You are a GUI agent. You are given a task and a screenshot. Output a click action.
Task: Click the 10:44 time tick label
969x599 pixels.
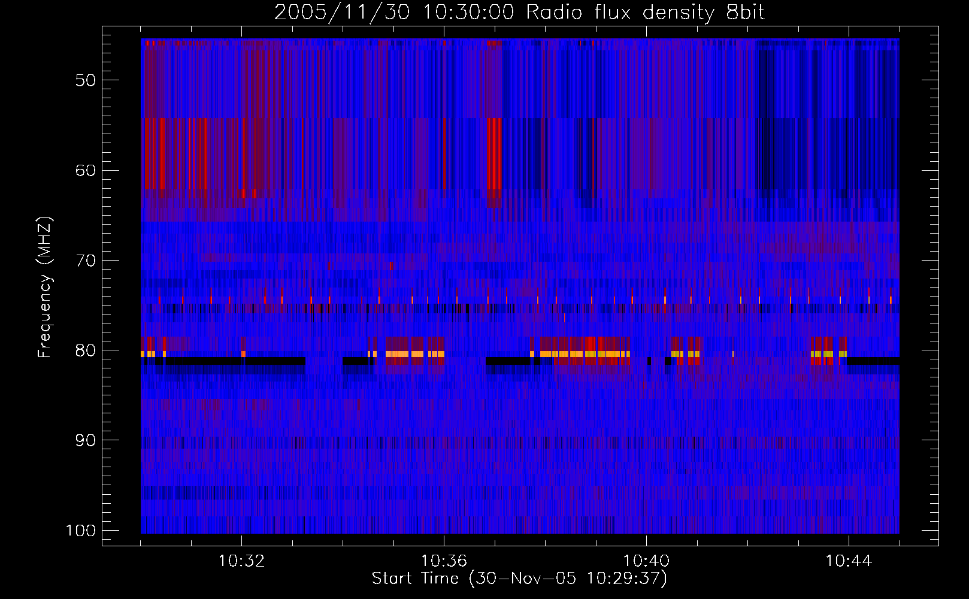[x=849, y=561]
